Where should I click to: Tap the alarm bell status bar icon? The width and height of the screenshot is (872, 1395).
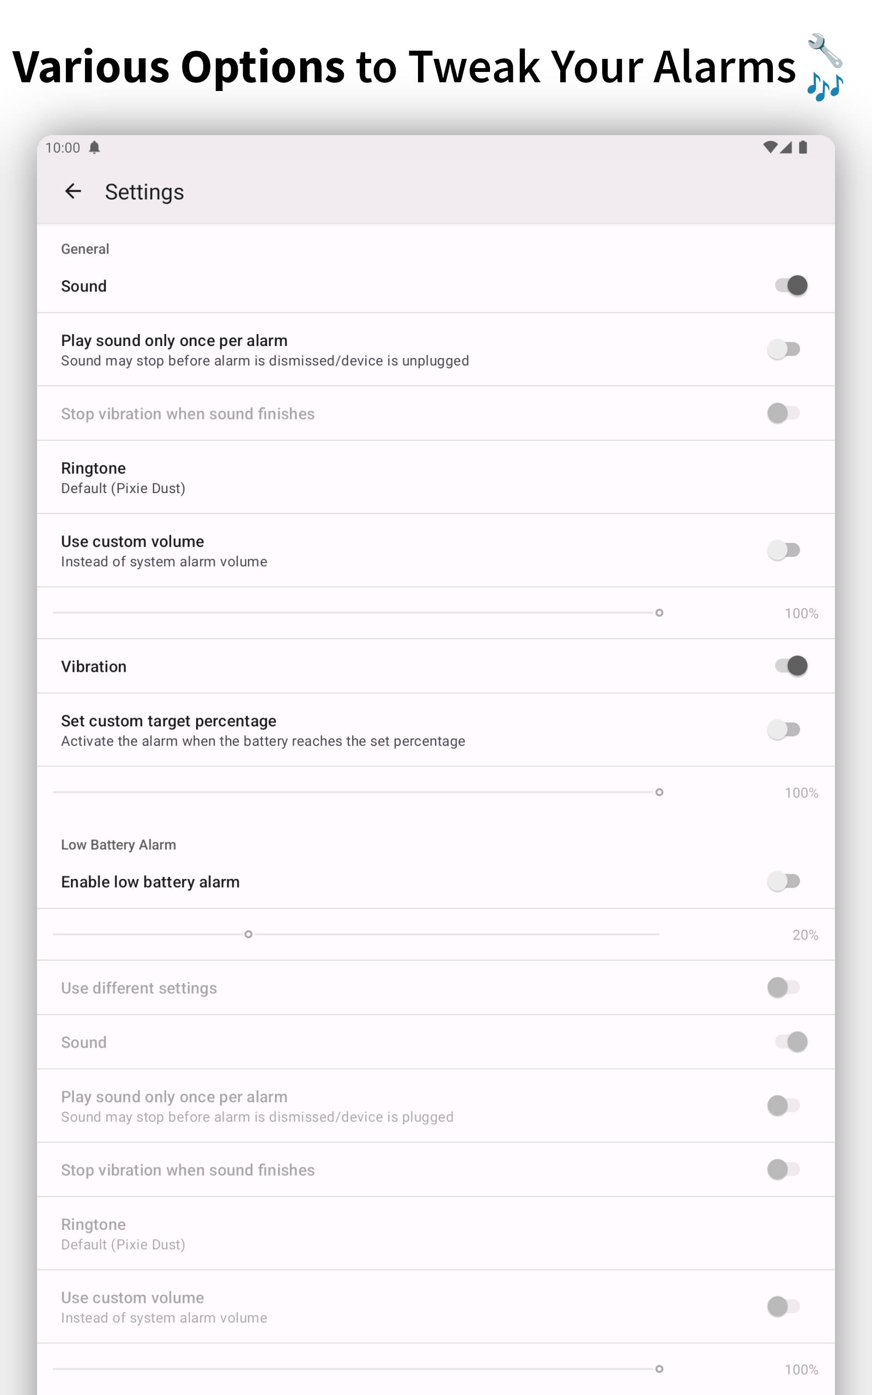tap(95, 148)
